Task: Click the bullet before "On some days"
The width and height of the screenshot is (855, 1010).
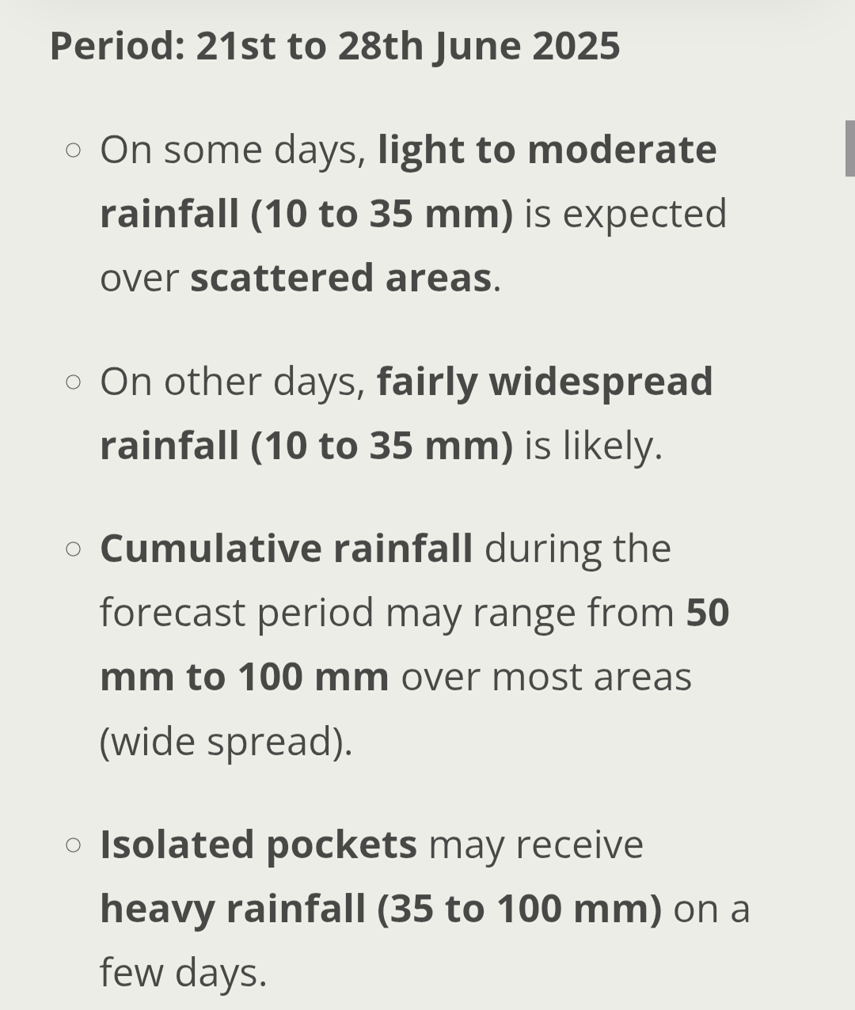Action: [x=74, y=150]
